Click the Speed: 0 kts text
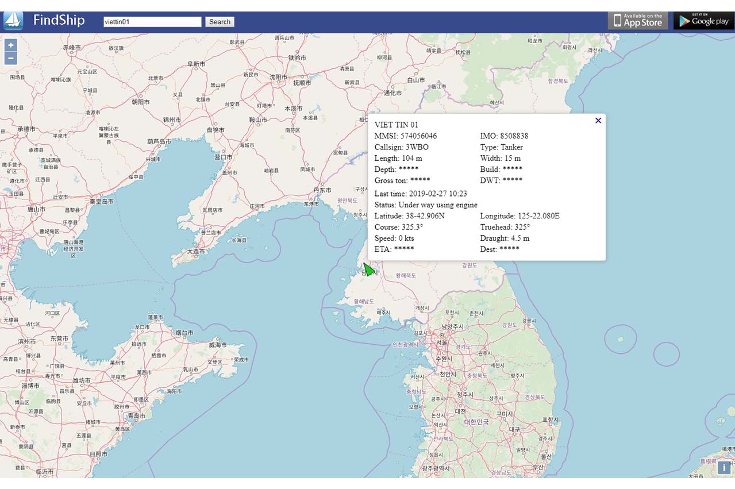Viewport: 735px width, 489px height. (x=394, y=238)
